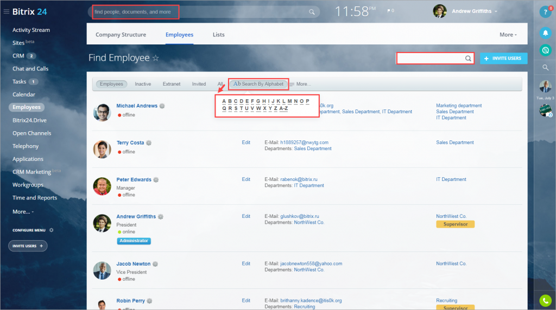The width and height of the screenshot is (556, 310).
Task: Click the gear icon next to Michael Andrews
Action: (162, 106)
